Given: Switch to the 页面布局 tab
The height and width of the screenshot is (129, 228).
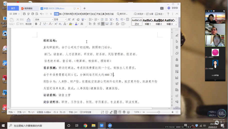Looking at the screenshot, I should (67, 14).
